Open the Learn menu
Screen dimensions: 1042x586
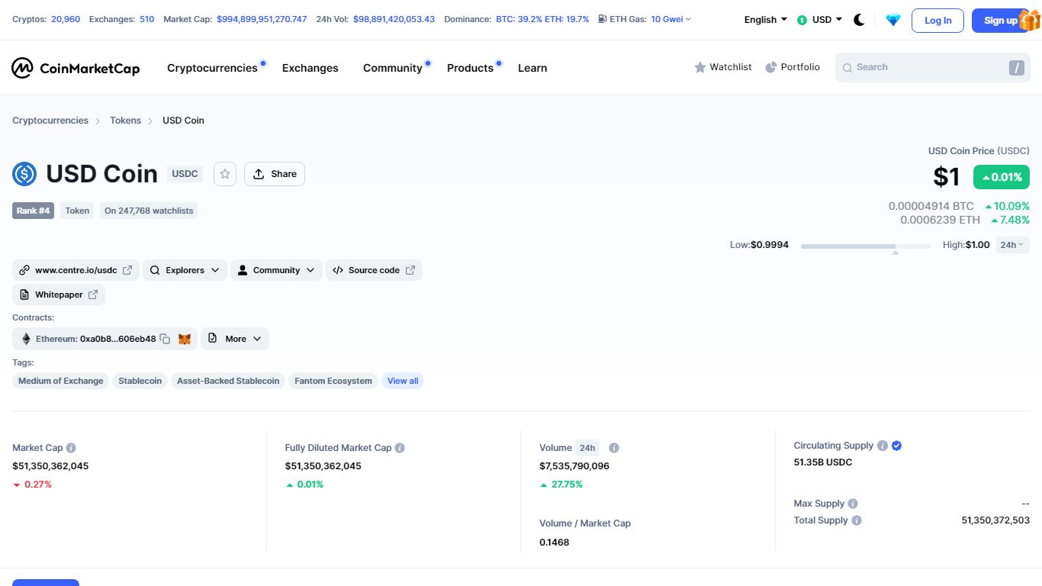(532, 68)
